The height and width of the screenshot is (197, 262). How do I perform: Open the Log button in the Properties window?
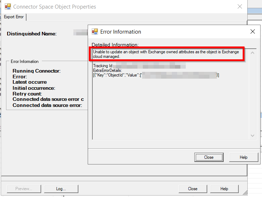[x=61, y=189]
